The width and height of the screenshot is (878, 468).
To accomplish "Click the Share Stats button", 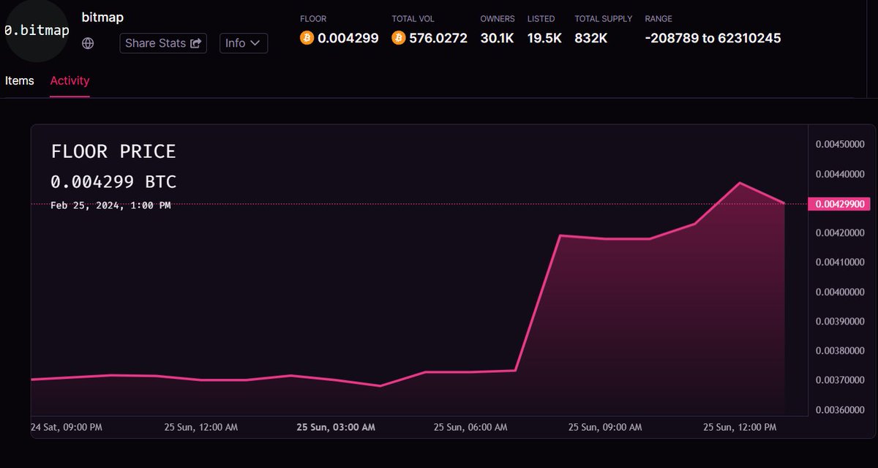I will tap(163, 43).
